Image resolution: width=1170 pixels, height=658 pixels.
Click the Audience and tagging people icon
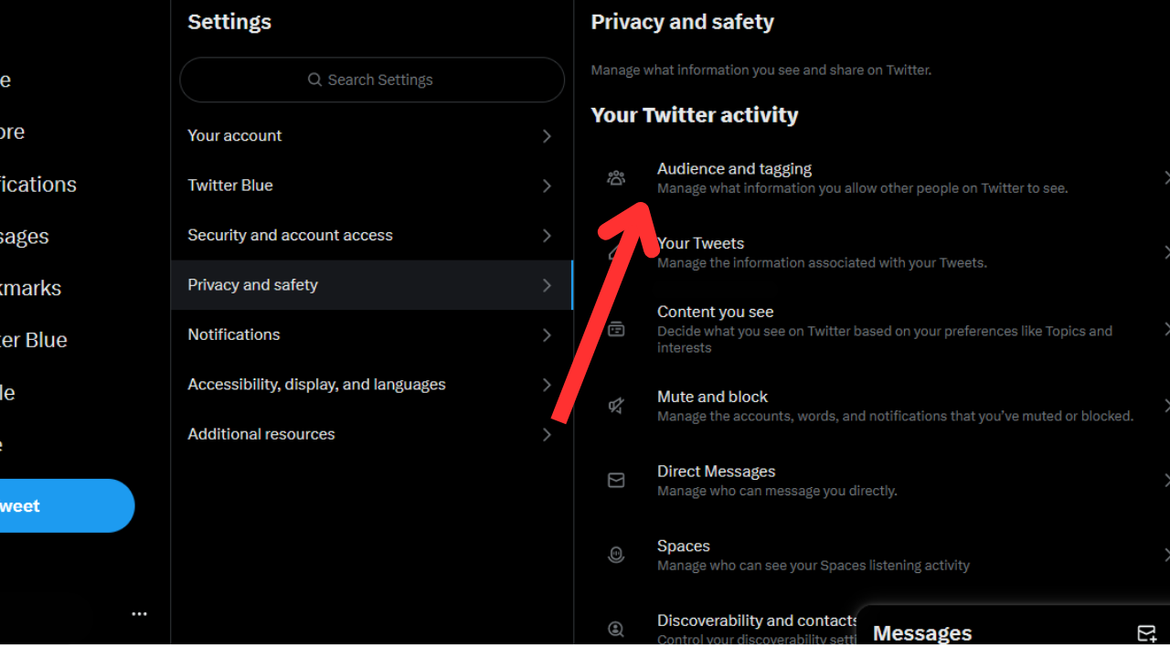(x=616, y=178)
